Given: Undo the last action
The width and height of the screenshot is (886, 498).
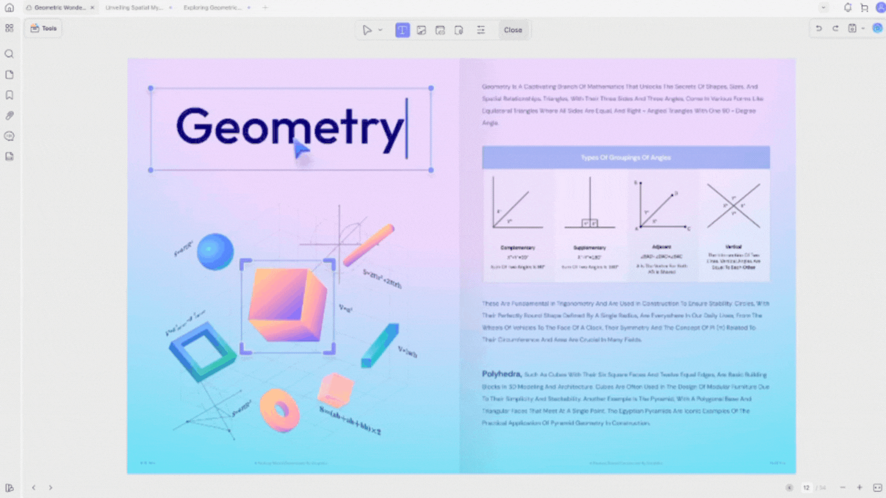Looking at the screenshot, I should (818, 28).
